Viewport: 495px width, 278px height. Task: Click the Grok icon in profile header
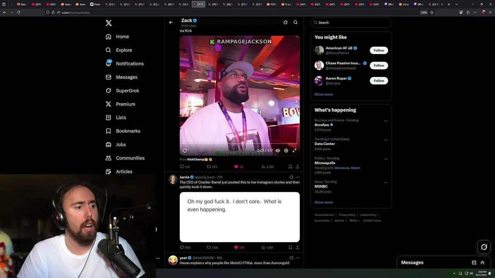click(285, 22)
